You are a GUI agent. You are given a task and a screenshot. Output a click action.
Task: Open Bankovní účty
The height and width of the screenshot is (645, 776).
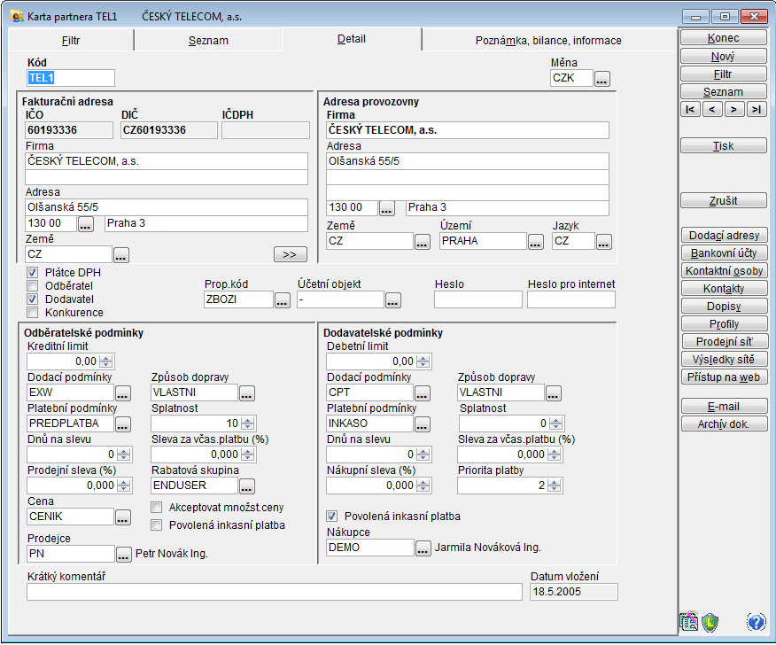(725, 253)
